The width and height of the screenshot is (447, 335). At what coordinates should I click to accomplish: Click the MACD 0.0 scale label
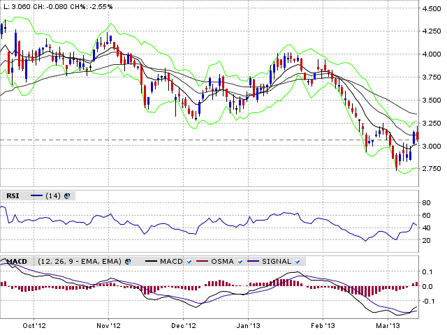point(427,287)
